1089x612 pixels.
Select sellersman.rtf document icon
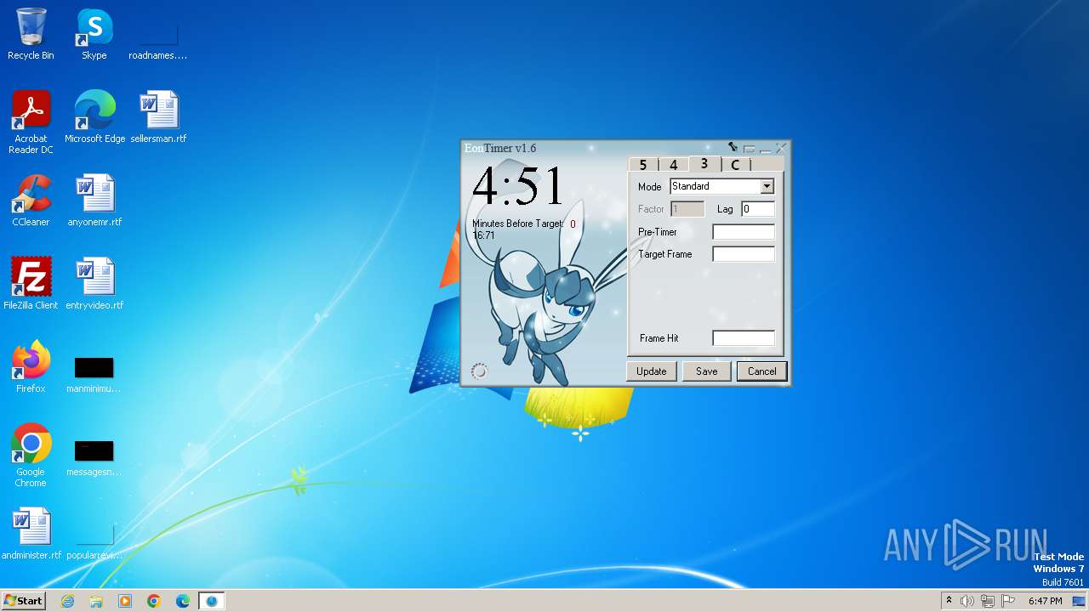pyautogui.click(x=158, y=117)
